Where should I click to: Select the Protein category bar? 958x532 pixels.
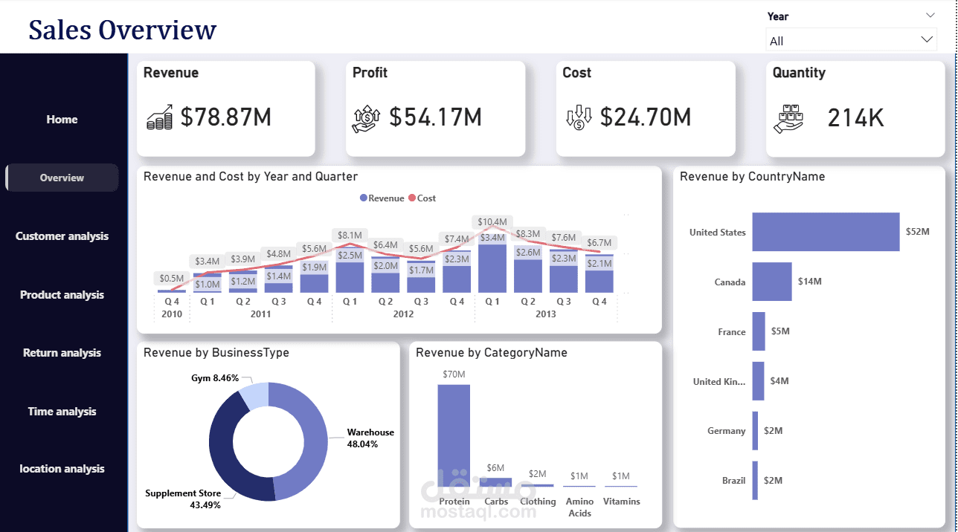point(454,435)
